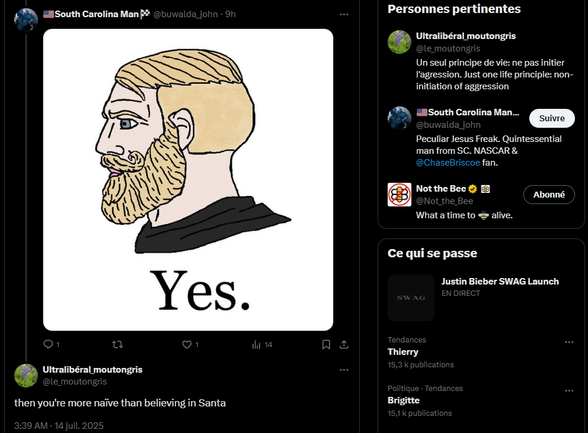Image resolution: width=588 pixels, height=433 pixels.
Task: Open Not the Bee profile avatar
Action: (x=399, y=195)
